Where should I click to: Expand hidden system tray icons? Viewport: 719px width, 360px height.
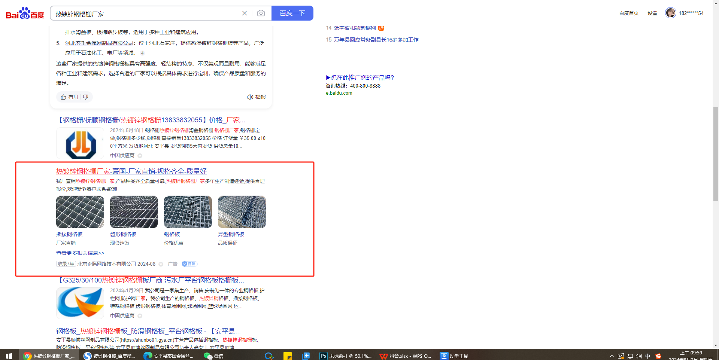[612, 356]
